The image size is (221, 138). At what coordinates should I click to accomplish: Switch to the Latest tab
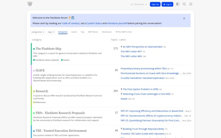74,32
